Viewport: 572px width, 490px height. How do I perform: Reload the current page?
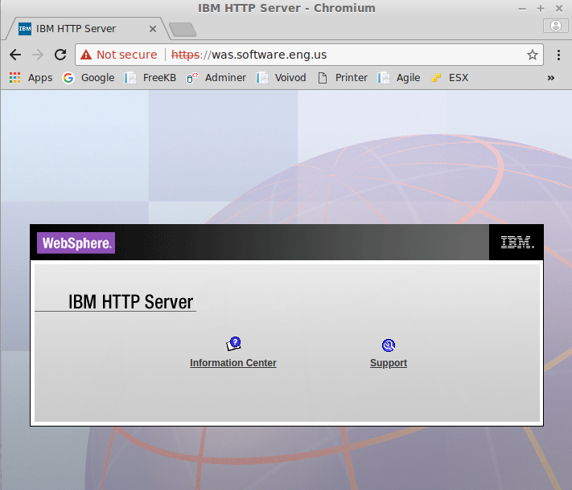(x=60, y=55)
